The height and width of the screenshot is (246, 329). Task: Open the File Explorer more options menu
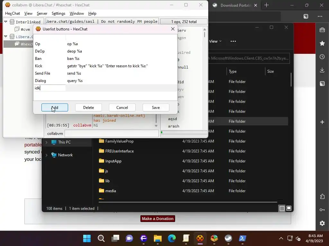click(233, 41)
